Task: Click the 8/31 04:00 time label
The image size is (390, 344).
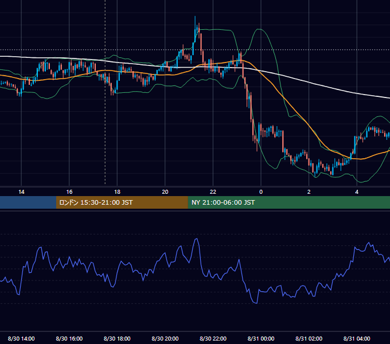Action: coord(357,338)
